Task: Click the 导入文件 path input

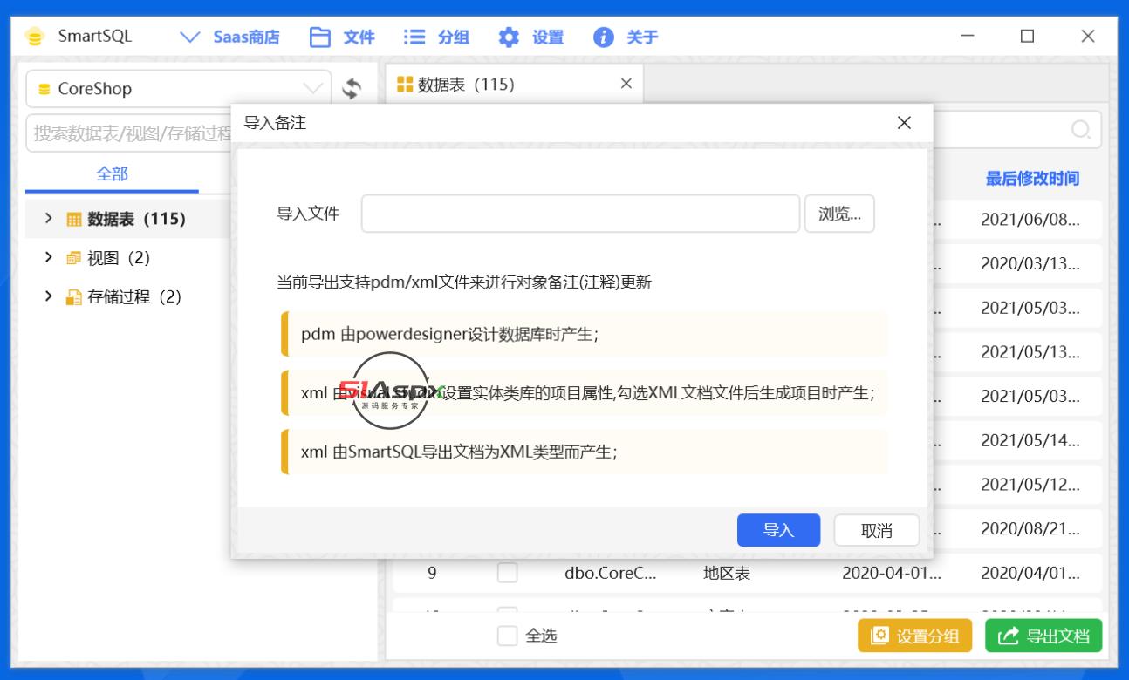Action: click(580, 214)
